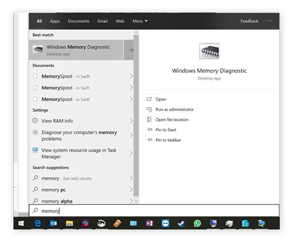Screen dimensions: 293x242
Task: Expand chevron for memory See web results
Action: [131, 178]
